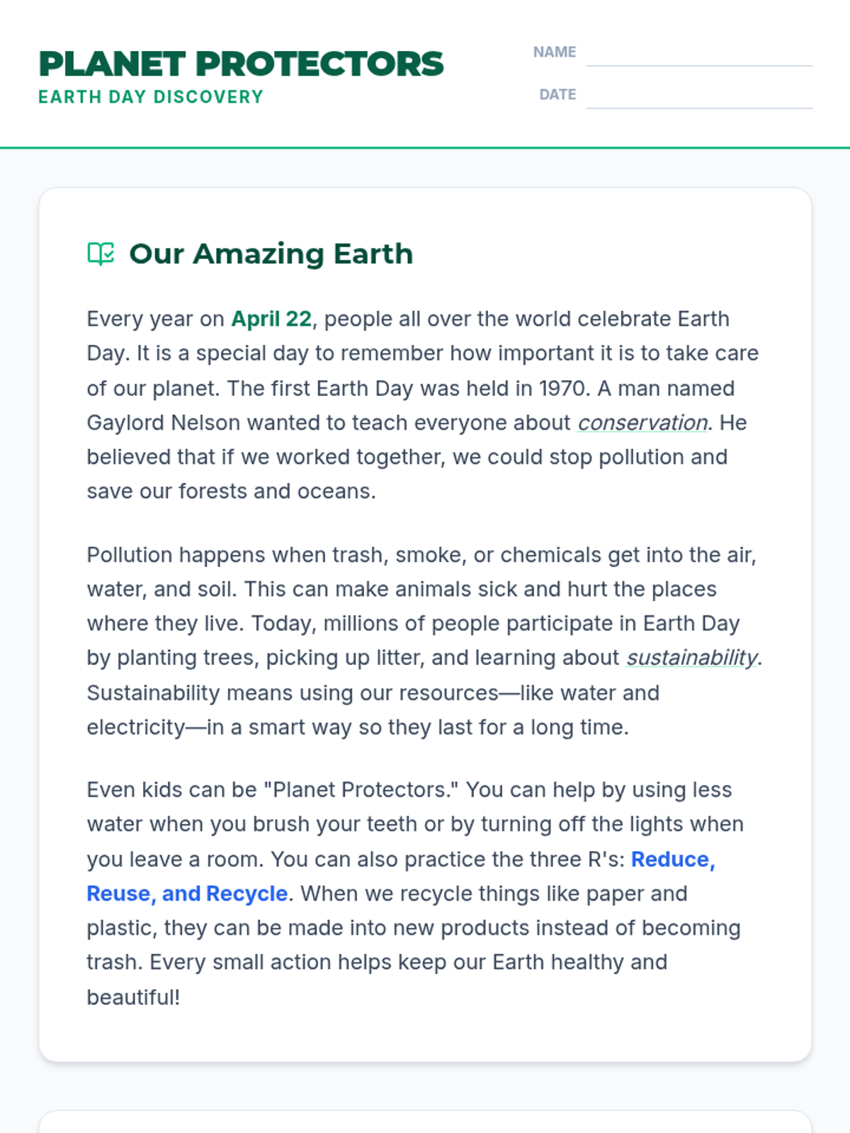Select the 'Our Amazing Earth' section heading
Viewport: 850px width, 1133px height.
point(271,254)
